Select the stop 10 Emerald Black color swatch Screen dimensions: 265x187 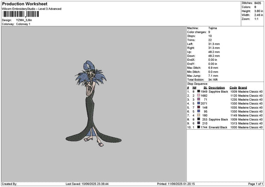199,127
